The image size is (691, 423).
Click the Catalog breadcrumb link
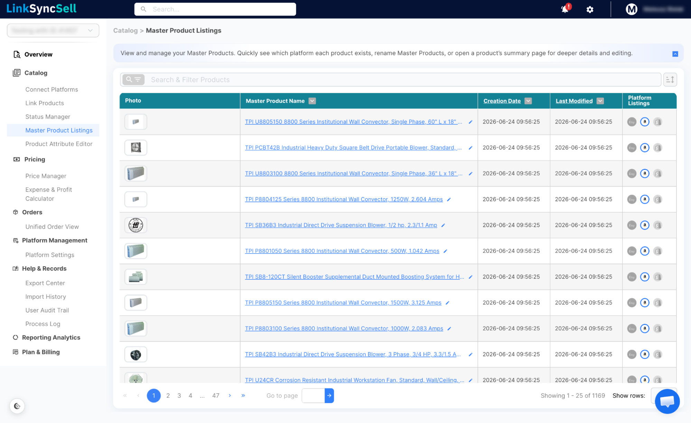125,30
